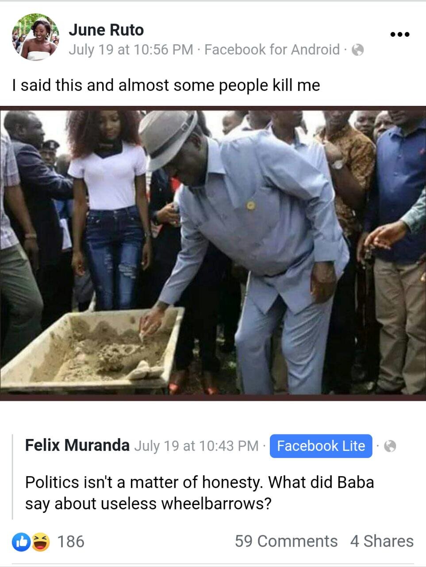Viewport: 426px width, 567px height.
Task: Open June Ruto's profile name link
Action: [x=106, y=30]
